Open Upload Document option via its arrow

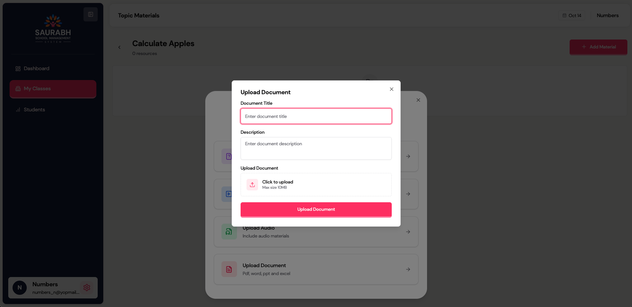click(408, 269)
